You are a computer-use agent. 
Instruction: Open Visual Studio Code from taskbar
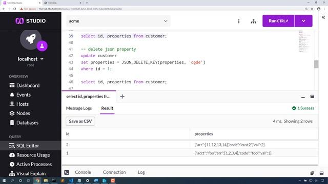(71, 180)
